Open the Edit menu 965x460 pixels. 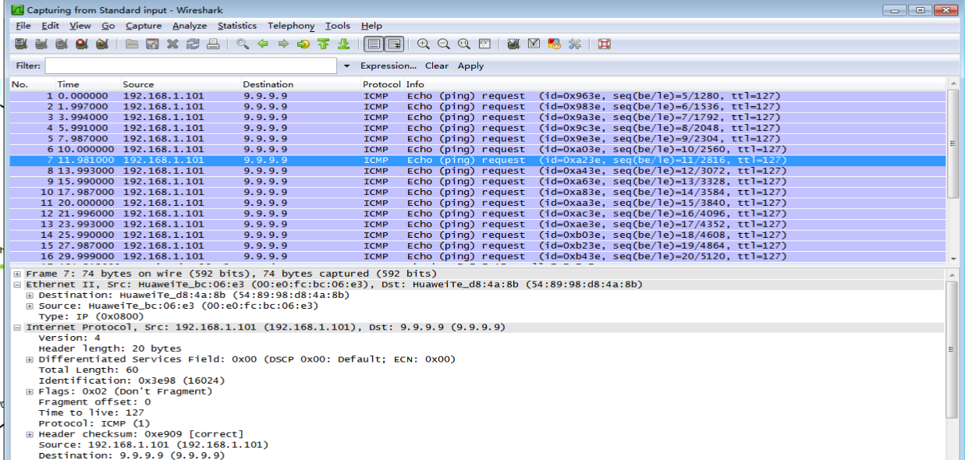coord(50,26)
